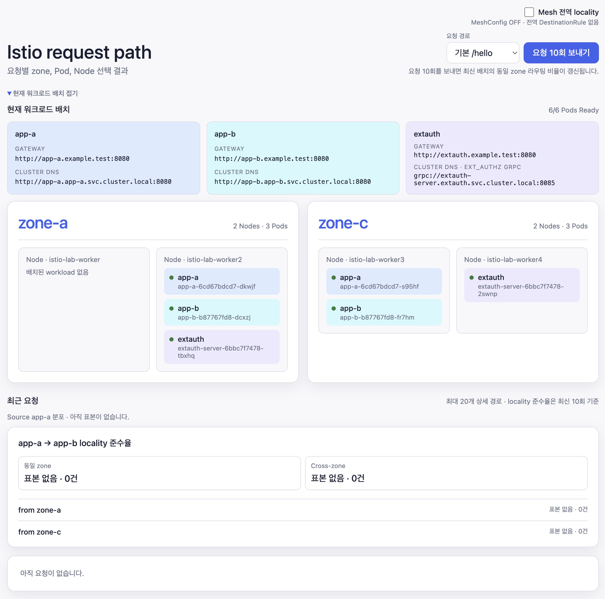
Task: Click the 요청 10회 보내기 button
Action: pyautogui.click(x=561, y=53)
